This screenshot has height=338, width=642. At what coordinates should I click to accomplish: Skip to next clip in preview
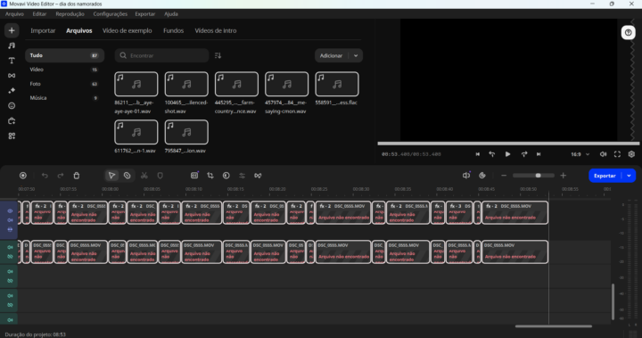(539, 154)
